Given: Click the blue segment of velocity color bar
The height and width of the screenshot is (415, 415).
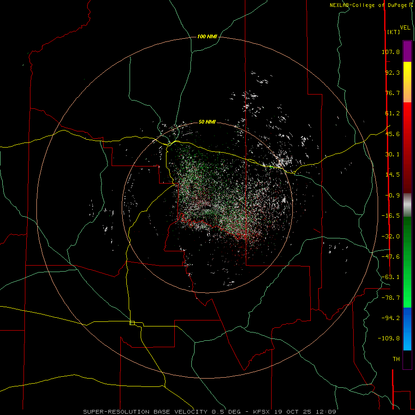Looking at the screenshot, I should 407,329.
